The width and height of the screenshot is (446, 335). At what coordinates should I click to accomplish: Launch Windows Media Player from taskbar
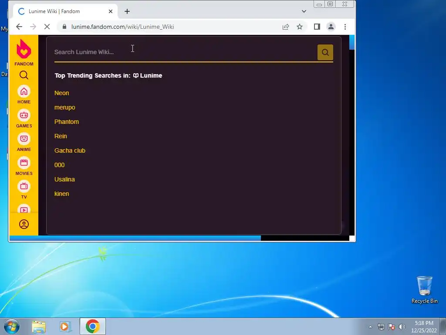tap(65, 326)
